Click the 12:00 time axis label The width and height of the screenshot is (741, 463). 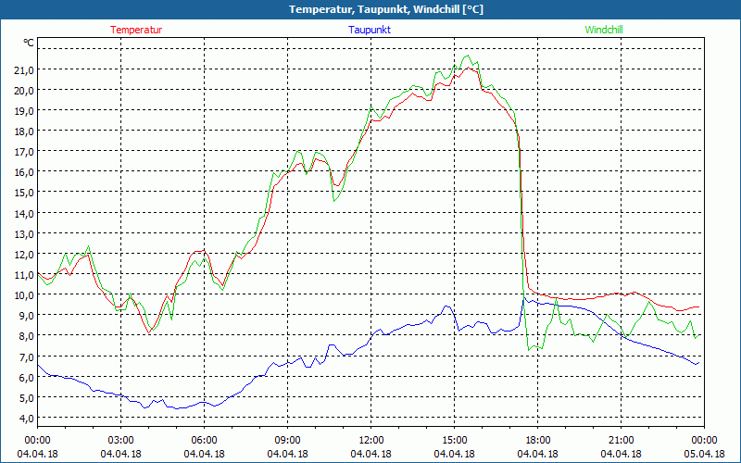(371, 441)
